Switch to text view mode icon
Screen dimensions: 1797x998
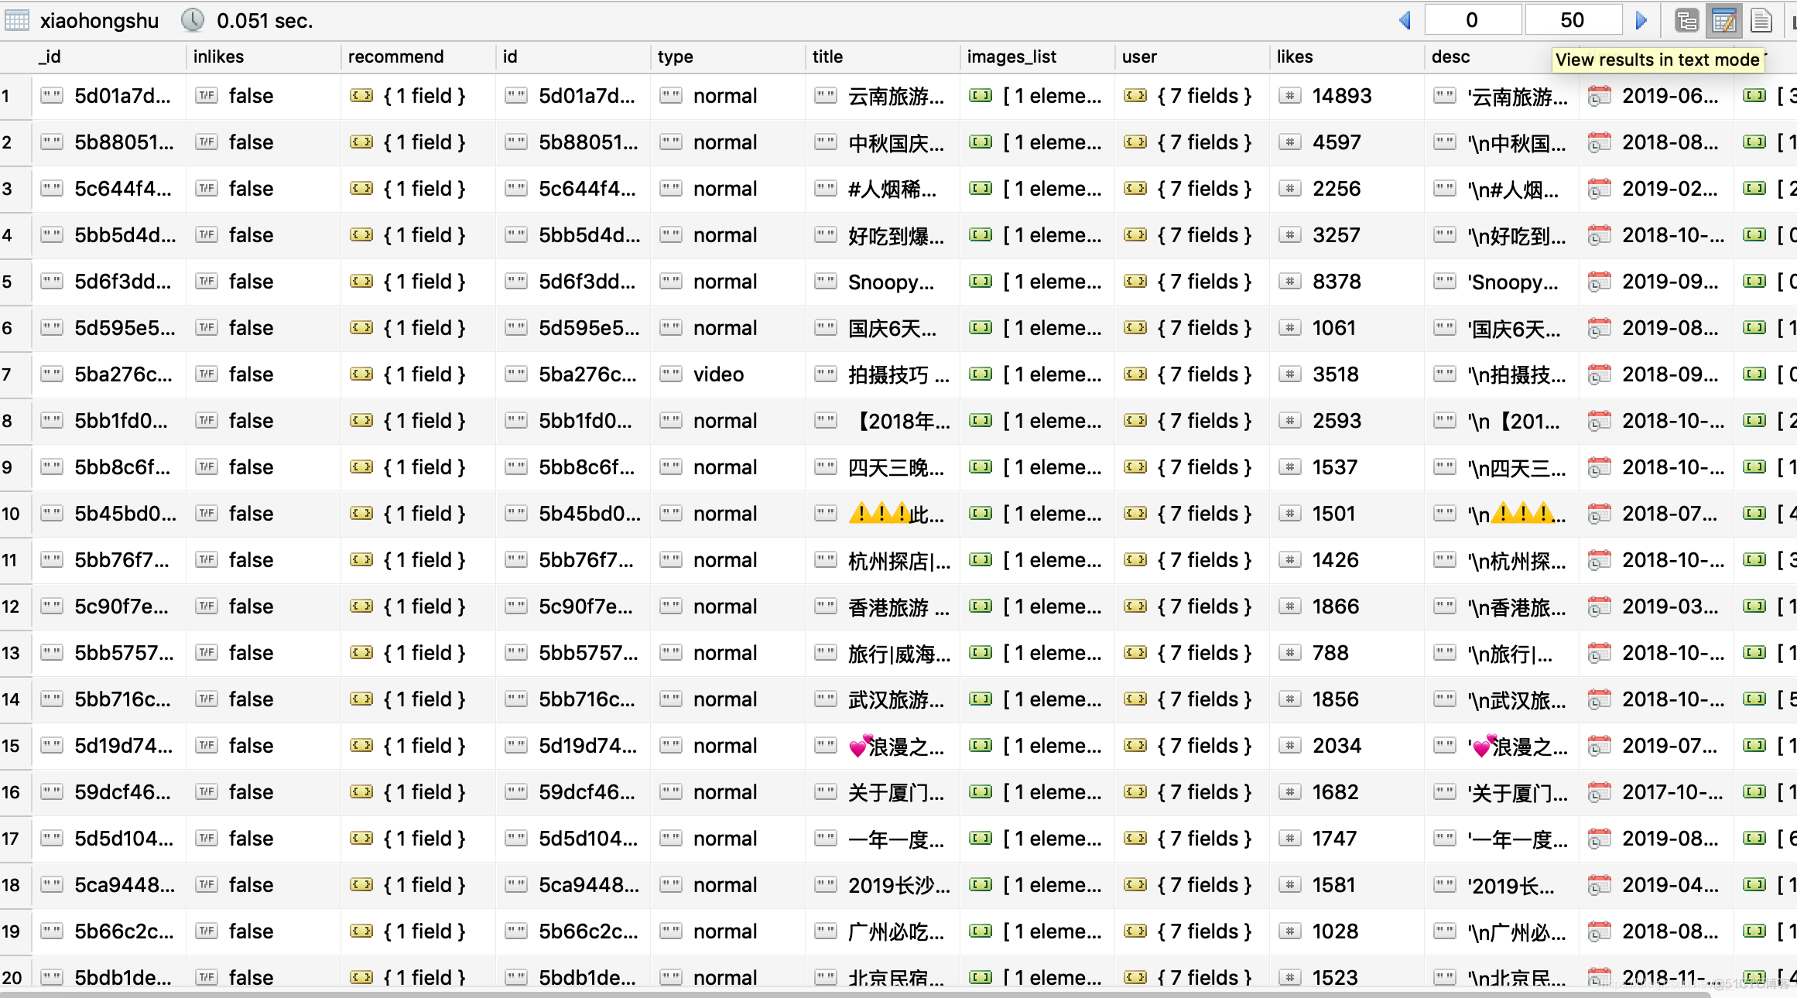click(x=1761, y=21)
